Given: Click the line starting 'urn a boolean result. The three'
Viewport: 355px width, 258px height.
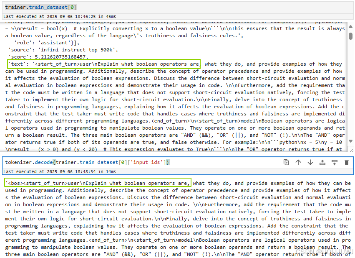Looking at the screenshot, I should pyautogui.click(x=175, y=135).
